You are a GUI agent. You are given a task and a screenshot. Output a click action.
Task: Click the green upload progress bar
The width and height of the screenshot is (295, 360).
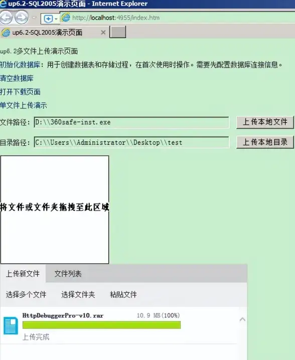[x=101, y=325]
